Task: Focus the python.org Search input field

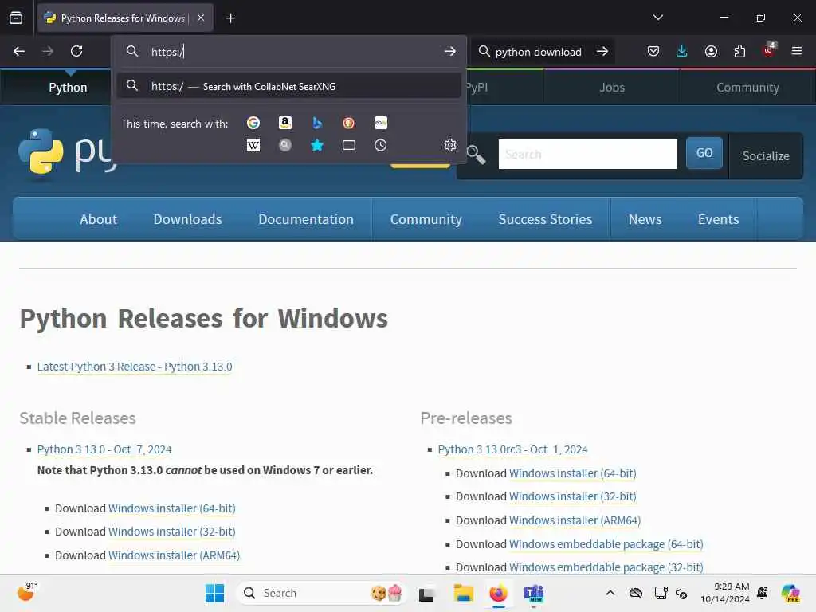Action: (x=587, y=154)
